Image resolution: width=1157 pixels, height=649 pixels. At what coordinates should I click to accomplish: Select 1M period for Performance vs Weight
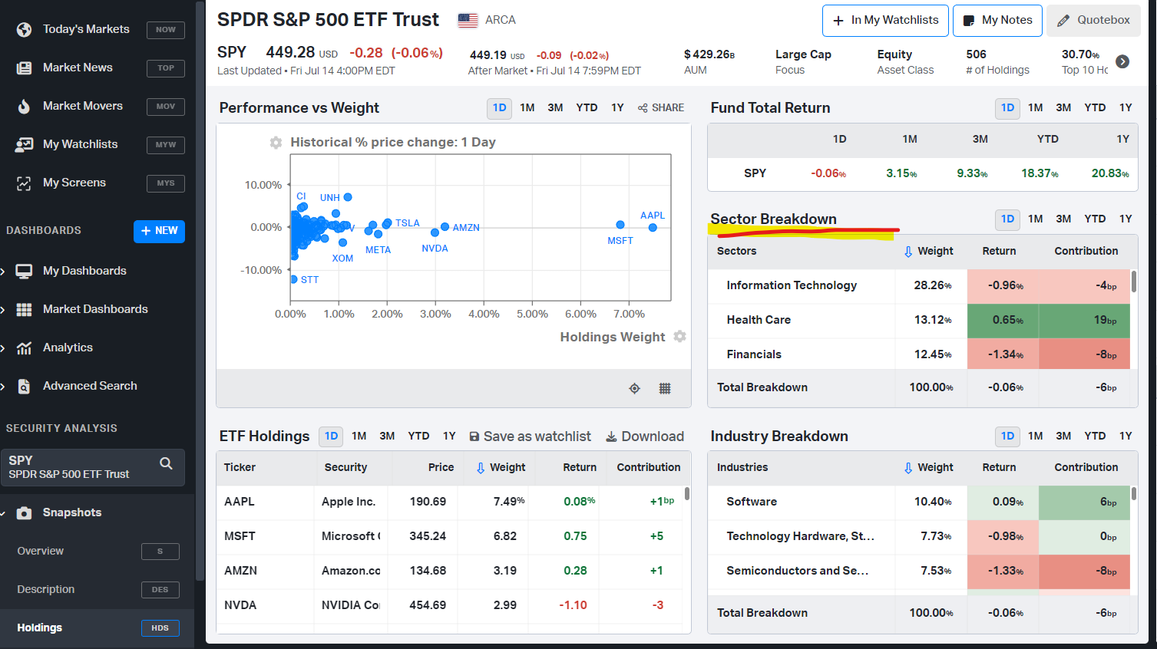point(527,108)
